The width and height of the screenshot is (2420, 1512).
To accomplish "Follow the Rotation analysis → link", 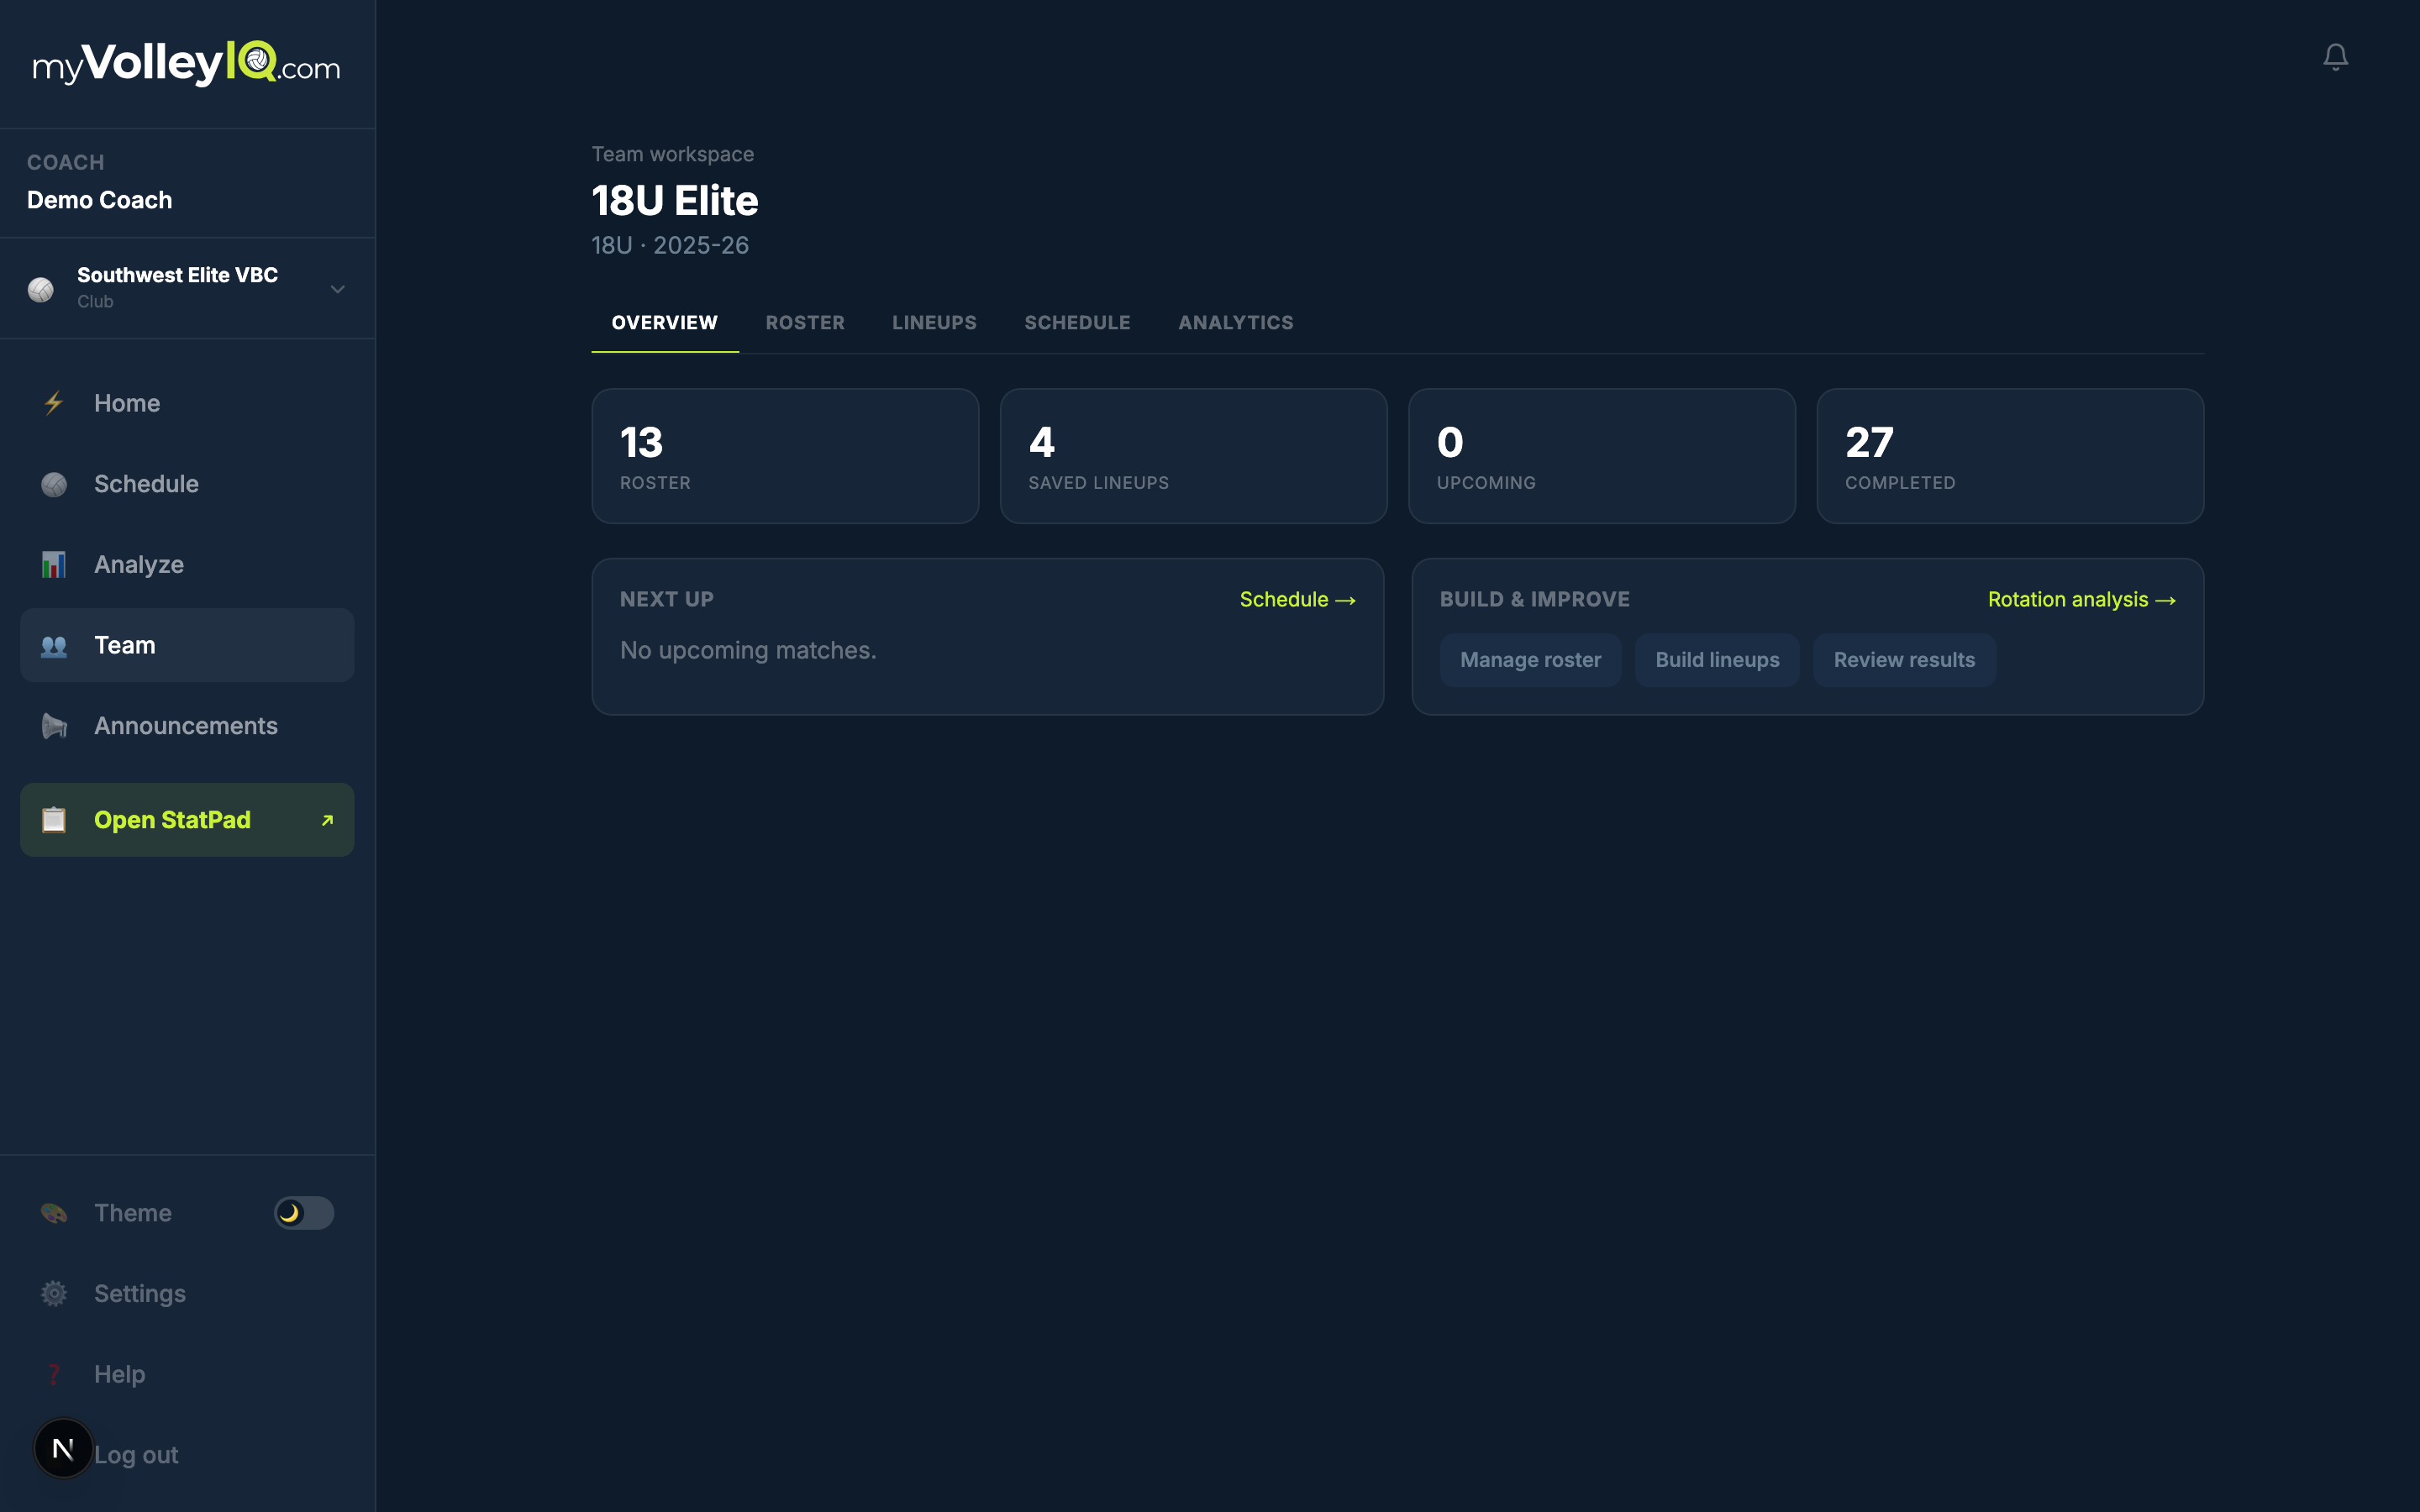I will pyautogui.click(x=2081, y=599).
